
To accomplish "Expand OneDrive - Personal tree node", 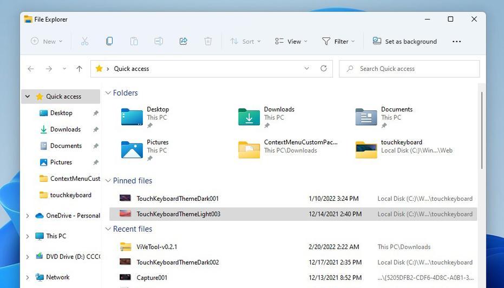I will pos(28,215).
